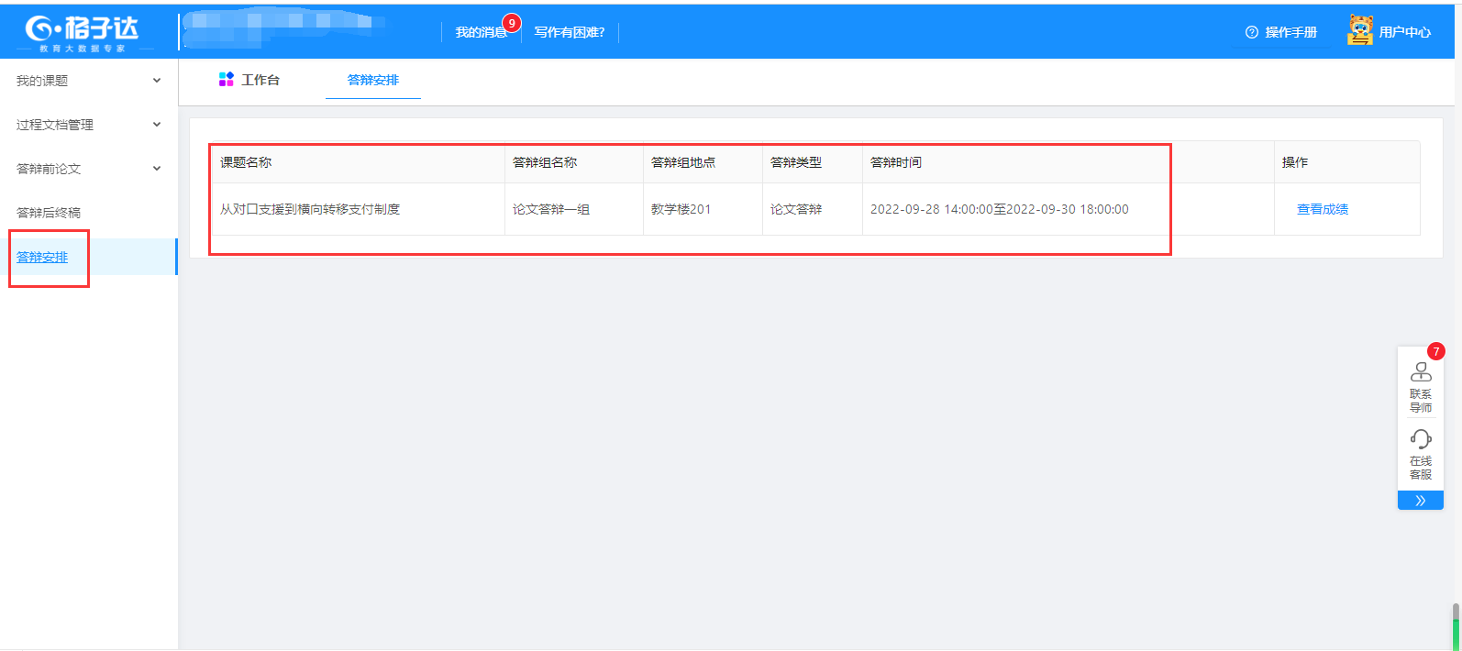Image resolution: width=1462 pixels, height=651 pixels.
Task: Expand the 过程文档管理 chevron
Action: click(x=157, y=125)
